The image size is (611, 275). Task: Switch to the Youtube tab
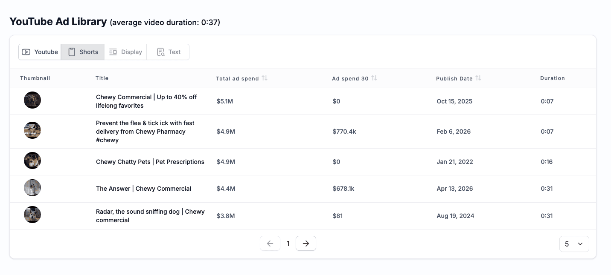40,52
